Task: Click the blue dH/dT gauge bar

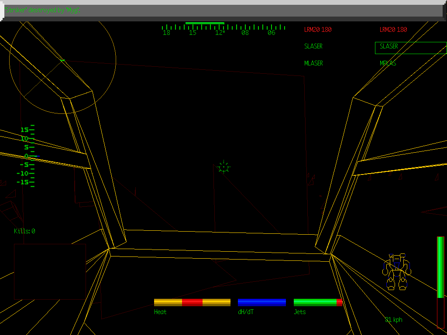Action: 262,302
